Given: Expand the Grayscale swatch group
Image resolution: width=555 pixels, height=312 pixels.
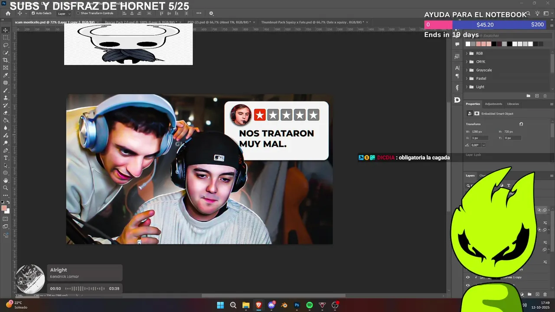Looking at the screenshot, I should [x=467, y=70].
